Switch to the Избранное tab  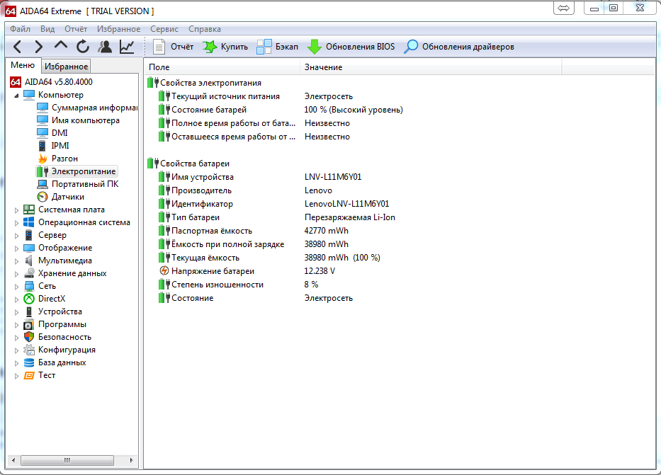tap(66, 67)
